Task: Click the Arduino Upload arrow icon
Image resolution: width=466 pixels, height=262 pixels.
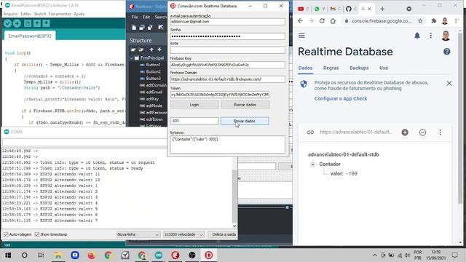Action: pyautogui.click(x=17, y=23)
